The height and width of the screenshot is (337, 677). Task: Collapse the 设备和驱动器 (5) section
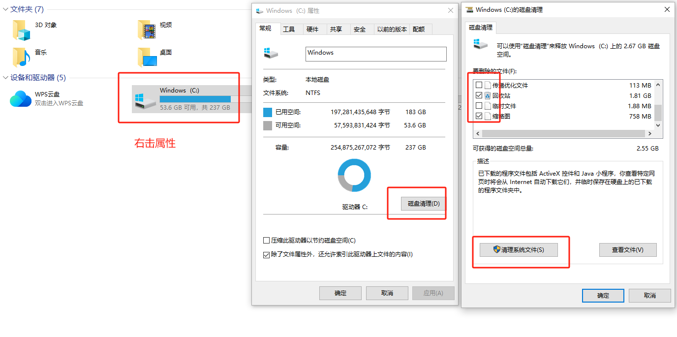click(x=5, y=78)
